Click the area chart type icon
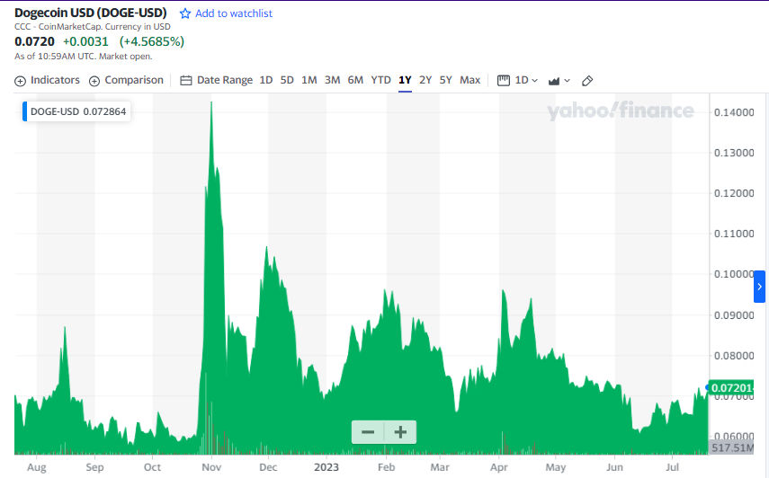This screenshot has width=769, height=478. pos(554,81)
